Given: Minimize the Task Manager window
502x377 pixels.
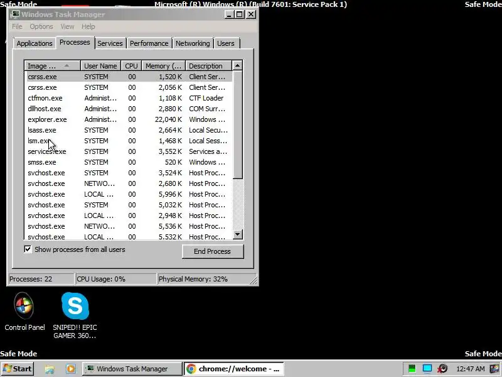Looking at the screenshot, I should pos(228,14).
